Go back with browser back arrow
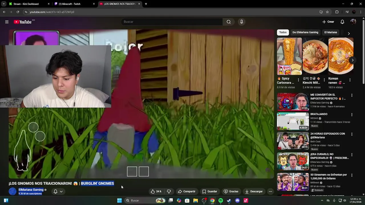The width and height of the screenshot is (365, 205). (4, 12)
